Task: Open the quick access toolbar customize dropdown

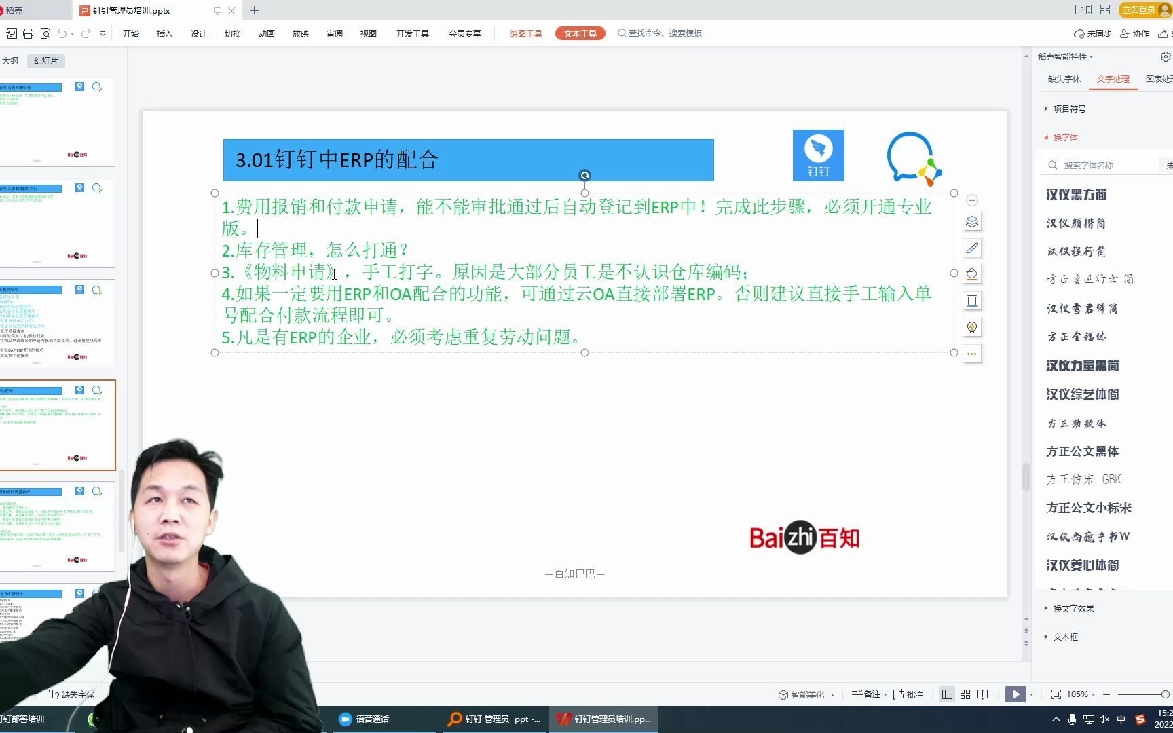Action: [x=103, y=33]
